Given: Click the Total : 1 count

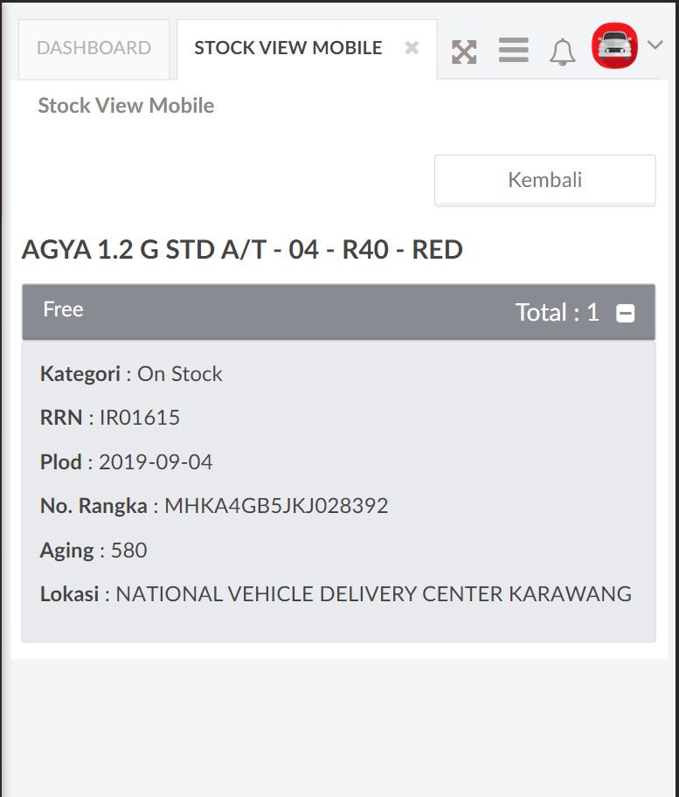Looking at the screenshot, I should (557, 313).
